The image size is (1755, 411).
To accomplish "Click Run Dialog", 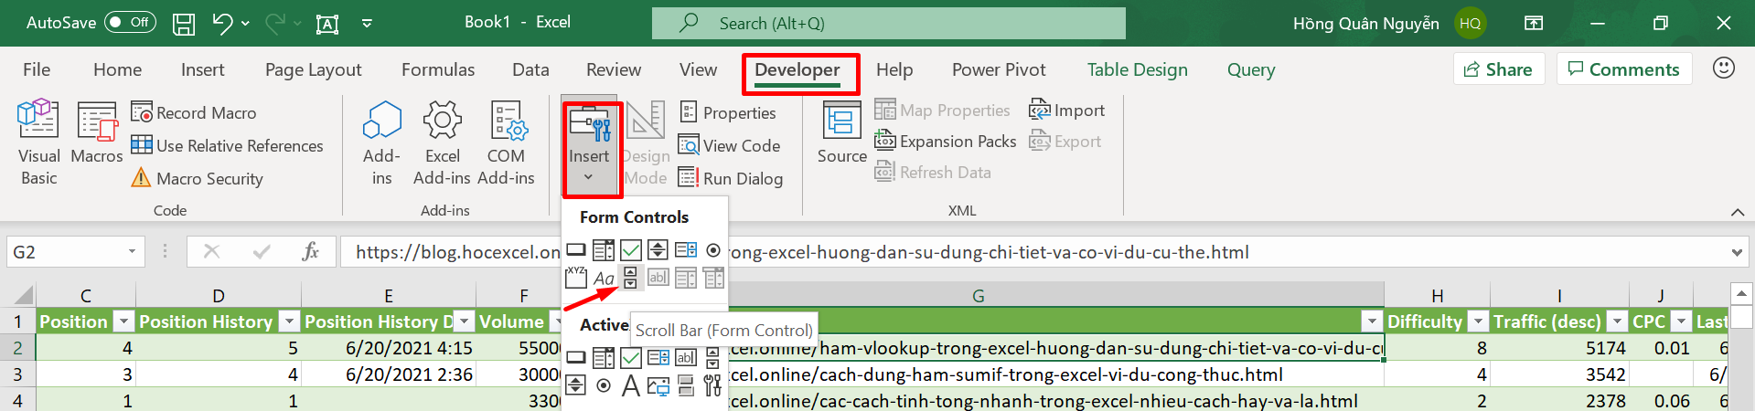I will [x=731, y=178].
